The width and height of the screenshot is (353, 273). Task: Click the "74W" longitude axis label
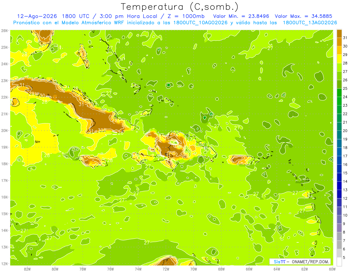138,269
